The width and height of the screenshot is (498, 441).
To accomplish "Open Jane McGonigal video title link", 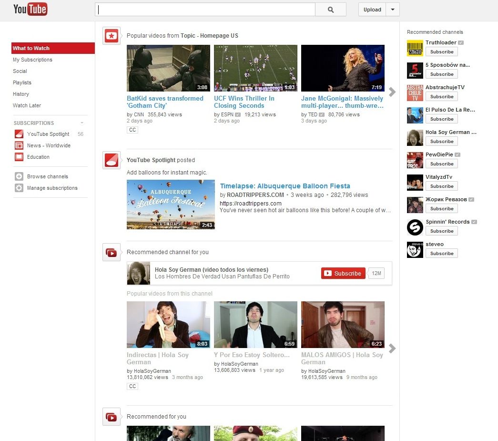I will (x=342, y=102).
